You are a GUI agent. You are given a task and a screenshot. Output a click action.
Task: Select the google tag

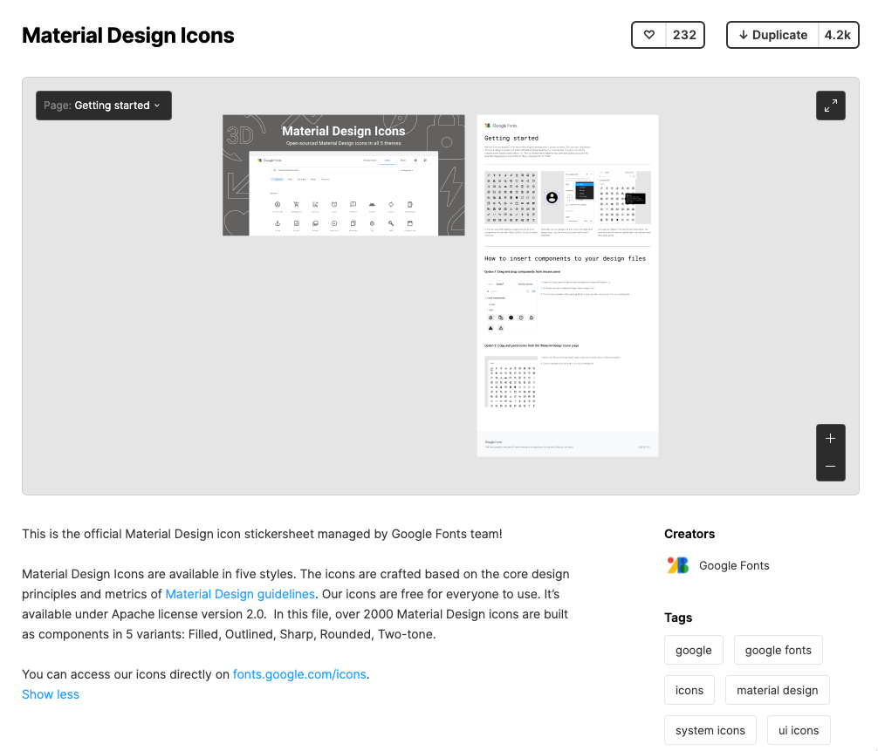coord(693,649)
